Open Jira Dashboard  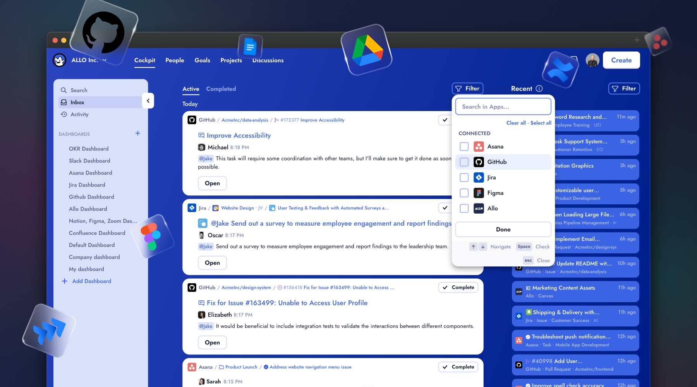point(87,185)
